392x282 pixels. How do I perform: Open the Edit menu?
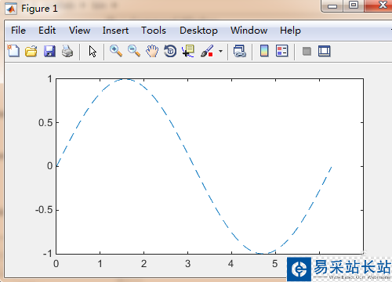pyautogui.click(x=47, y=31)
